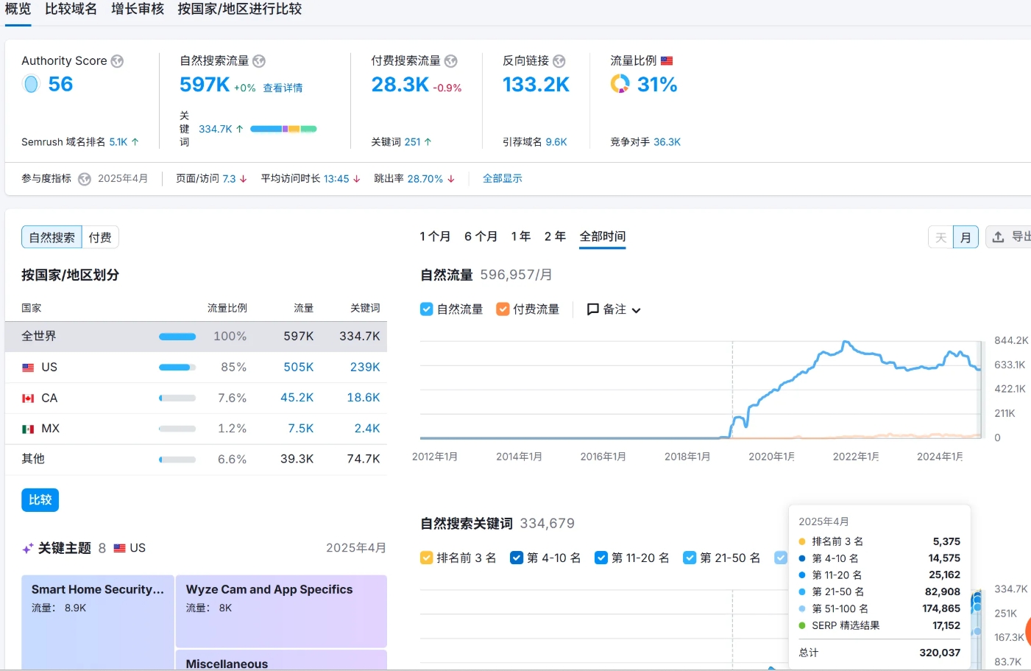Click the Canada flag icon
Screen dimensions: 1031x671
[x=28, y=398]
